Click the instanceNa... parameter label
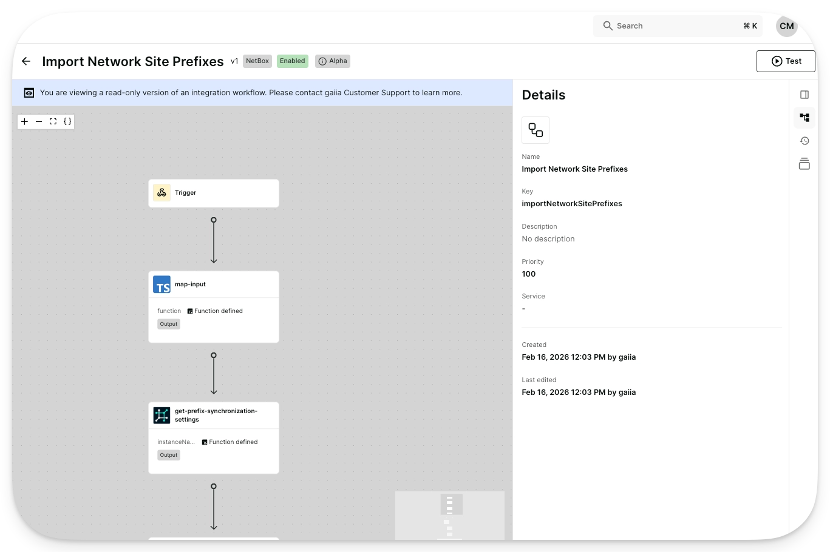 point(176,442)
